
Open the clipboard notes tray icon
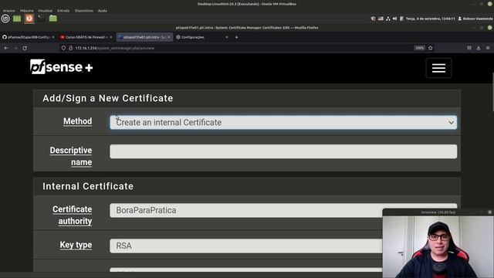click(401, 19)
